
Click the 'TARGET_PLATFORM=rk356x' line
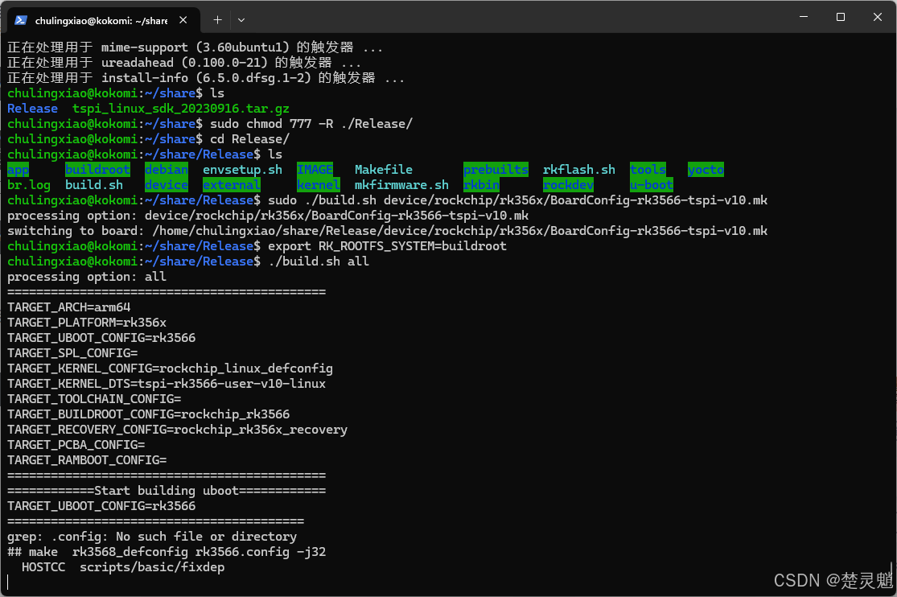tap(87, 323)
